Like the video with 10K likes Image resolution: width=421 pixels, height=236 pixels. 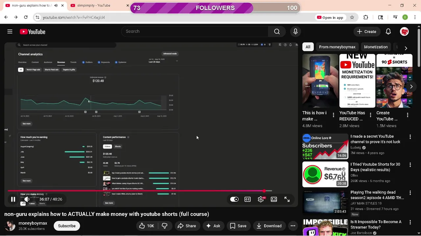tap(146, 226)
